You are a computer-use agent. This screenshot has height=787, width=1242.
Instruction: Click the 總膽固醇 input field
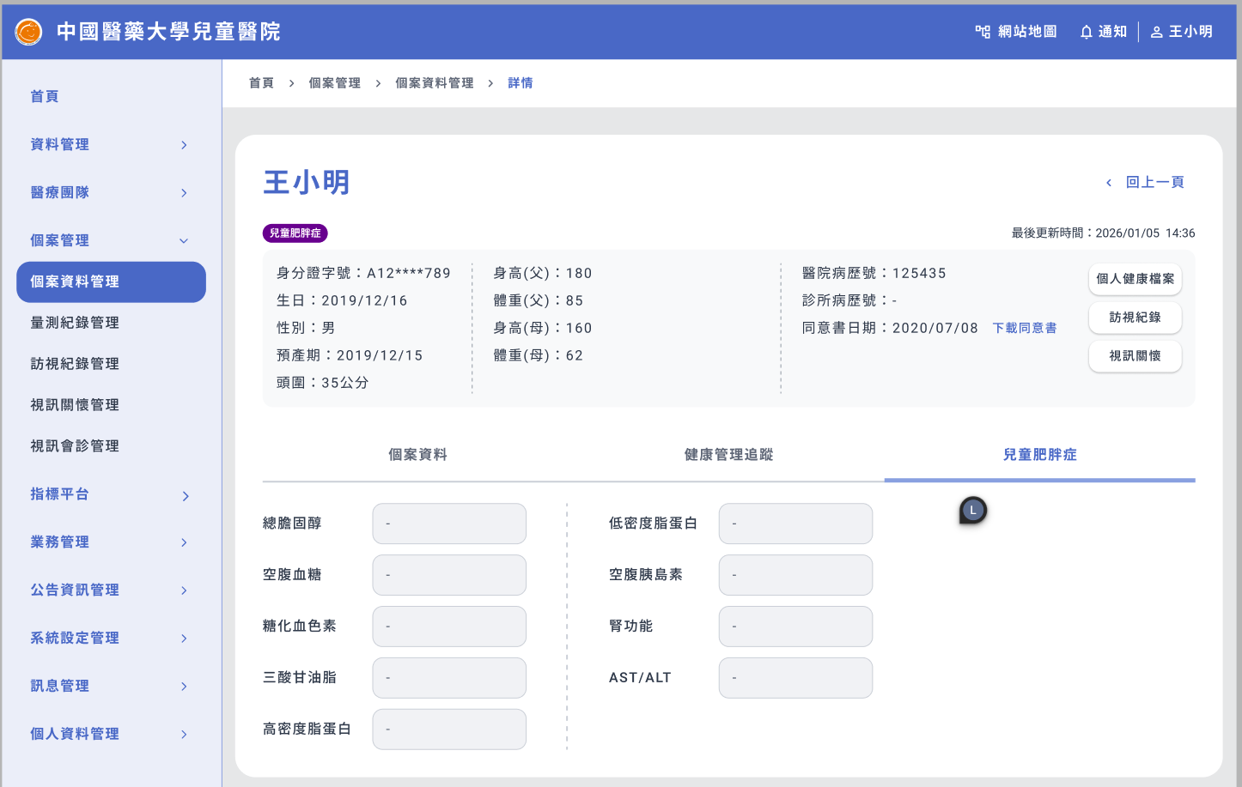point(449,524)
